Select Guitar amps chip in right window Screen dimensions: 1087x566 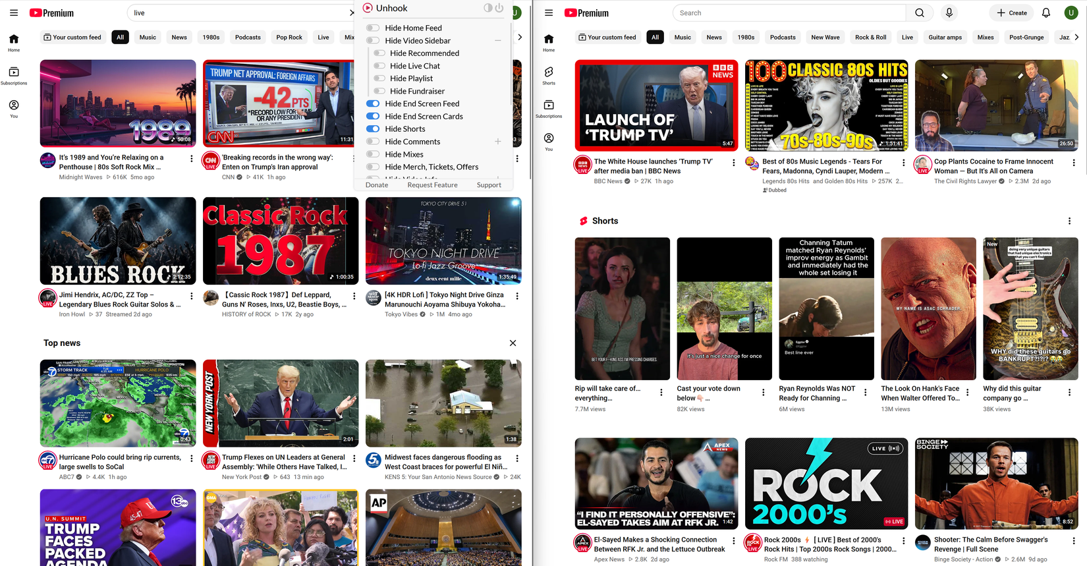(x=945, y=37)
